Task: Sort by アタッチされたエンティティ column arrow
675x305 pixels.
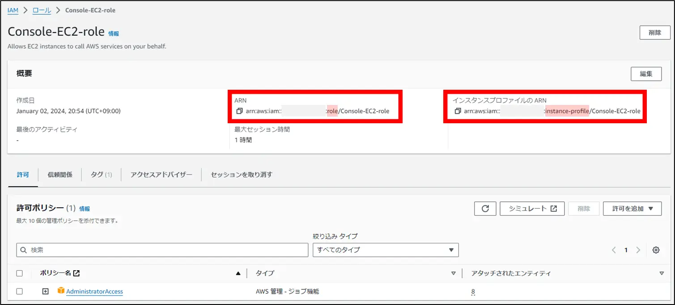Action: [662, 274]
